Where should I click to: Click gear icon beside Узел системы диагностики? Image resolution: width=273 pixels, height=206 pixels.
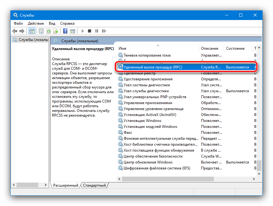tap(120, 85)
